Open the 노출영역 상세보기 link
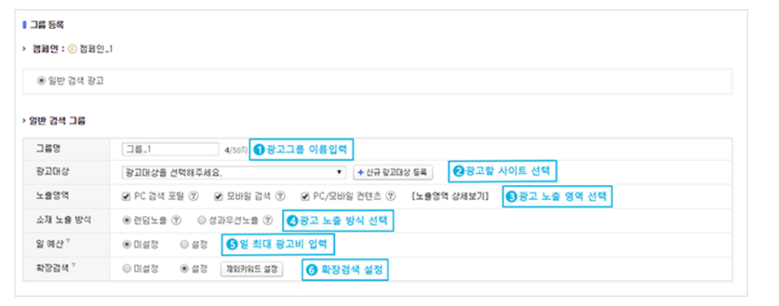This screenshot has width=779, height=306. [451, 196]
